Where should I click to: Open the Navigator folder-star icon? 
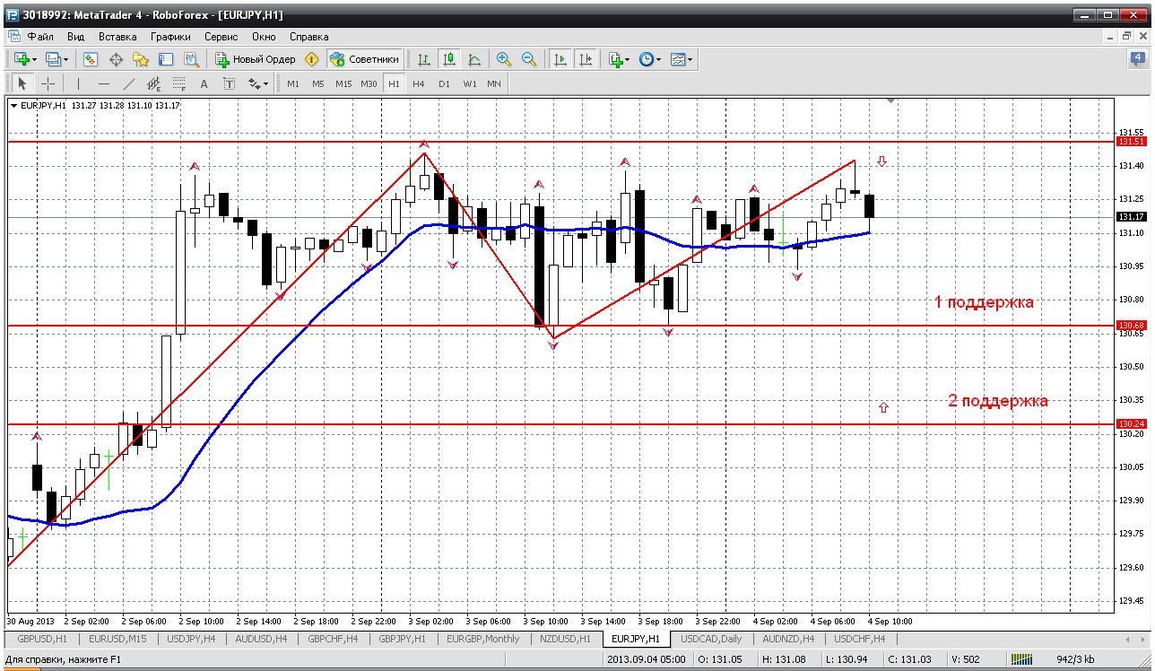[x=141, y=59]
